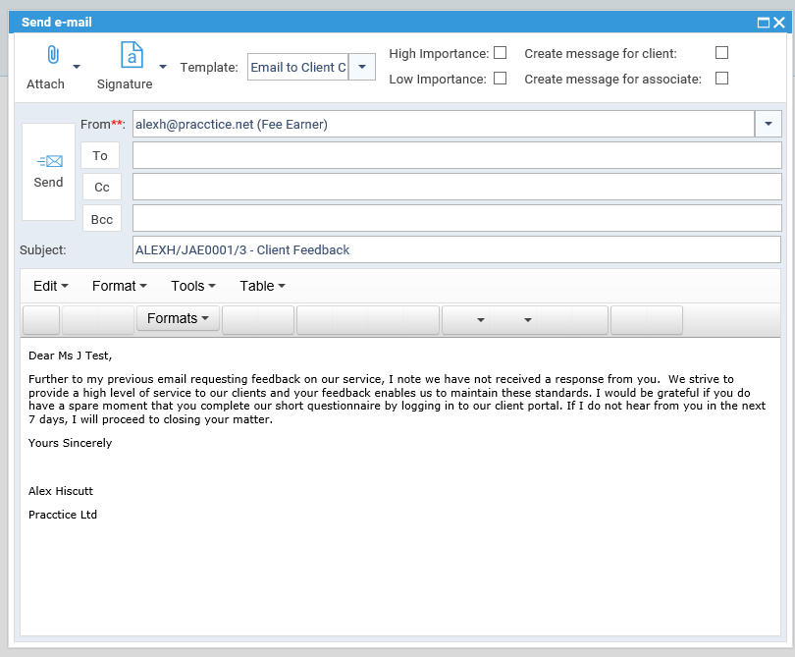The width and height of the screenshot is (795, 657).
Task: Open the Format menu
Action: pyautogui.click(x=119, y=286)
